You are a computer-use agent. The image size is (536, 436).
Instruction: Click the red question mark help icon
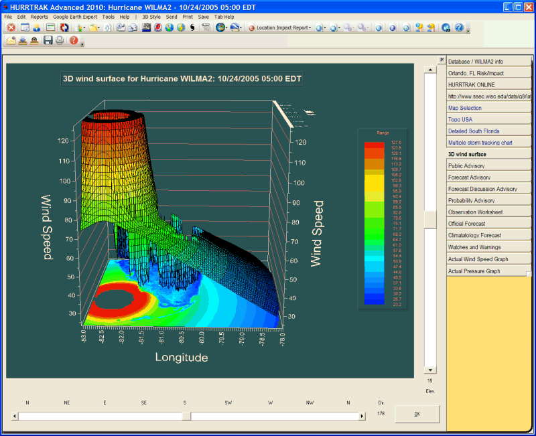click(x=73, y=41)
